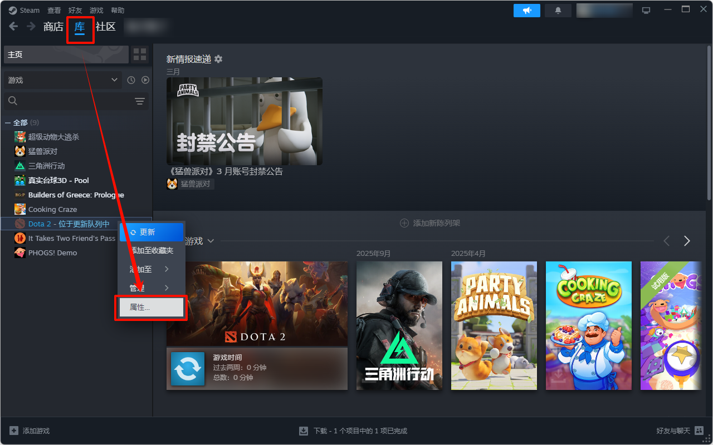This screenshot has width=713, height=445.
Task: Open the 三角洲行动 cover
Action: tap(399, 325)
